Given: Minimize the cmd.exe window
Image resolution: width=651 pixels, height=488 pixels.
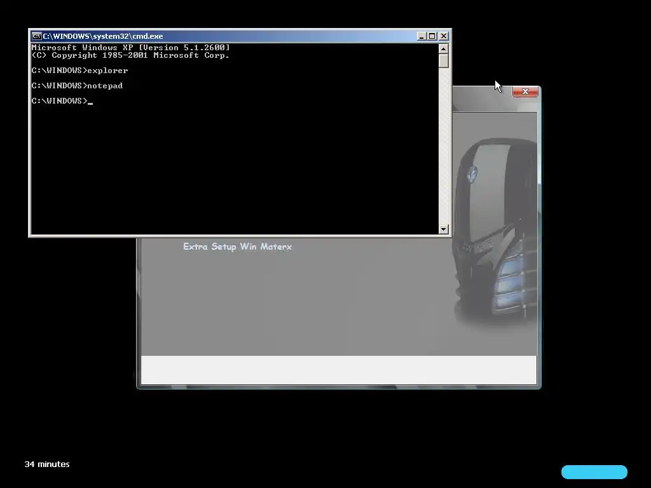Looking at the screenshot, I should [421, 36].
